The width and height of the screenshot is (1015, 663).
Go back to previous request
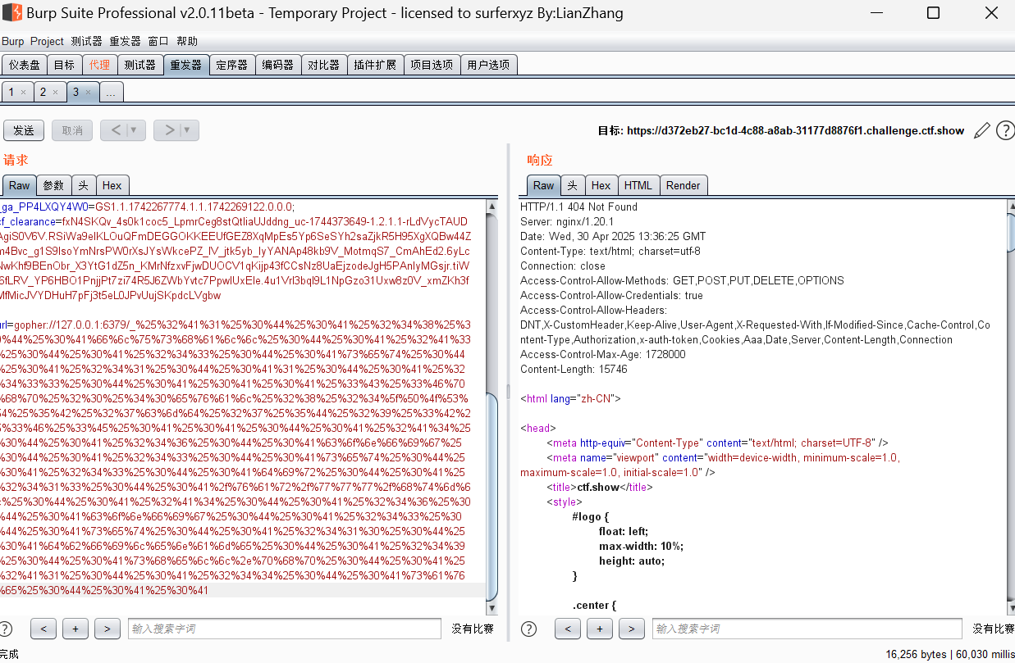pos(115,129)
